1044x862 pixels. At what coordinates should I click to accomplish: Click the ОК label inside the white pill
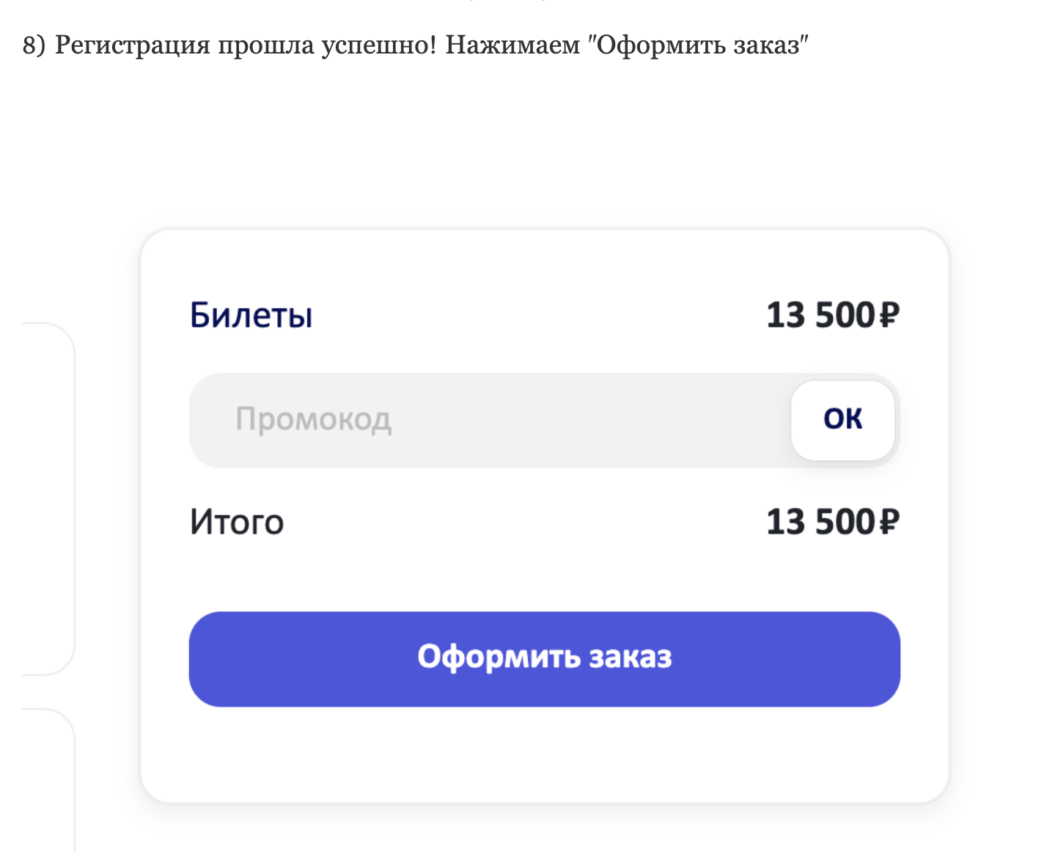[x=842, y=419]
